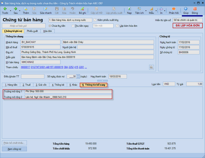Screen dimensions: 205x158
Task: Click Phân bổ chiết khấu button
Action: (x=14, y=143)
